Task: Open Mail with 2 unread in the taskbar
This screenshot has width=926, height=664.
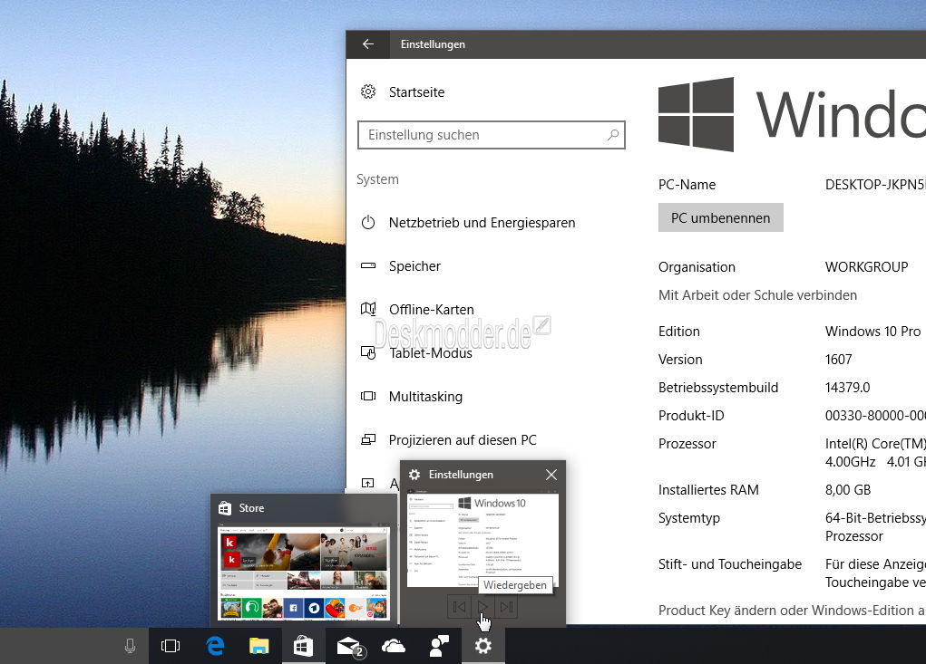Action: coord(351,647)
